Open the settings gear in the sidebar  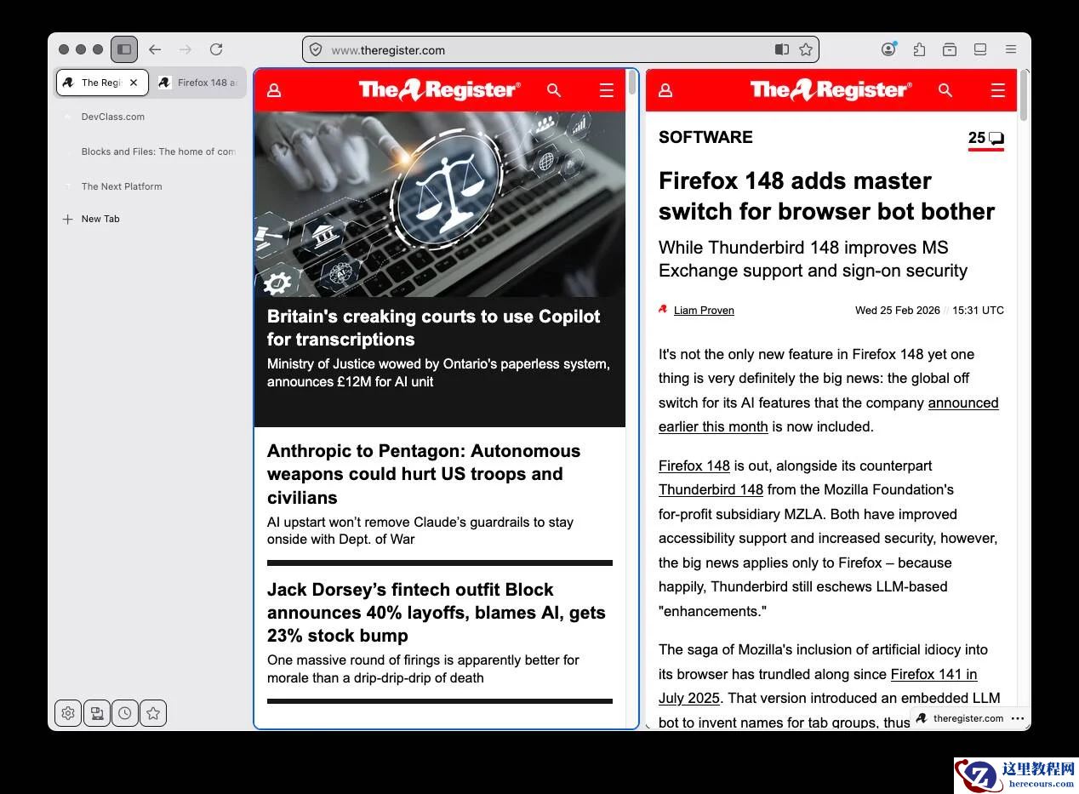click(x=68, y=713)
